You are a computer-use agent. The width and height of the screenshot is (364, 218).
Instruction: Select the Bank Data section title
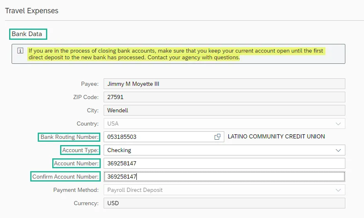(27, 34)
